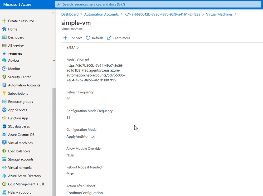Collapse the sidebar with double chevron
The width and height of the screenshot is (263, 196).
pyautogui.click(x=52, y=13)
